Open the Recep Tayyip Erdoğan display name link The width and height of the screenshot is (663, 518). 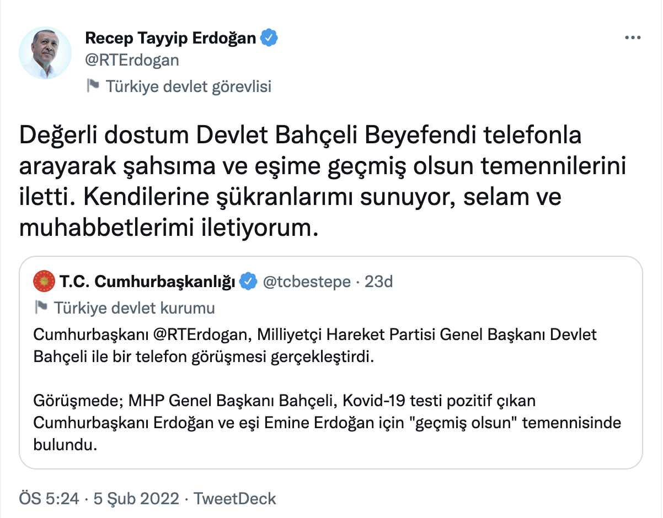coord(171,38)
